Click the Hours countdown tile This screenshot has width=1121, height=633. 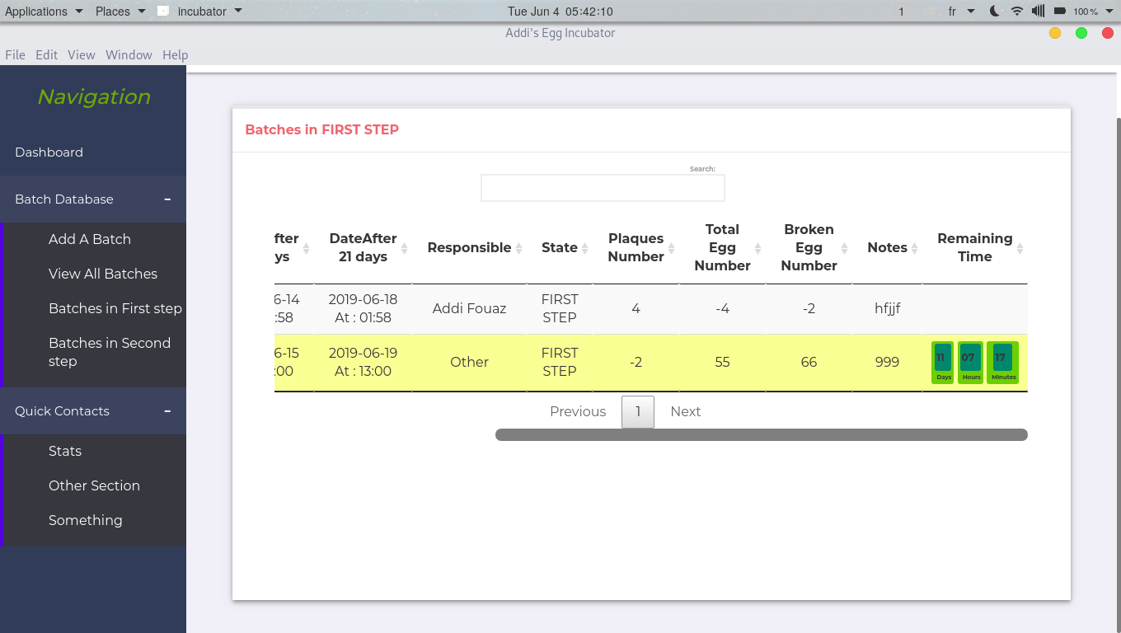coord(970,363)
